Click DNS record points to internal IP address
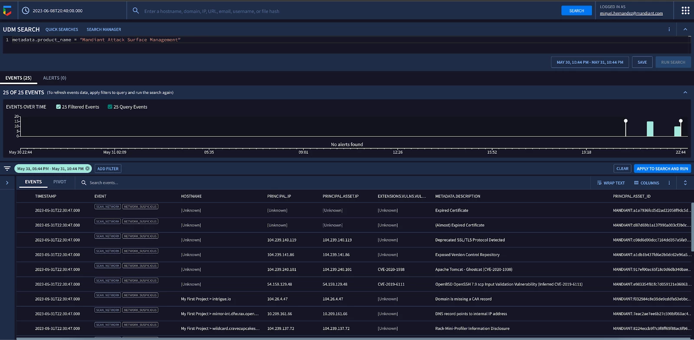Viewport: 694px width, 340px height. (471, 314)
